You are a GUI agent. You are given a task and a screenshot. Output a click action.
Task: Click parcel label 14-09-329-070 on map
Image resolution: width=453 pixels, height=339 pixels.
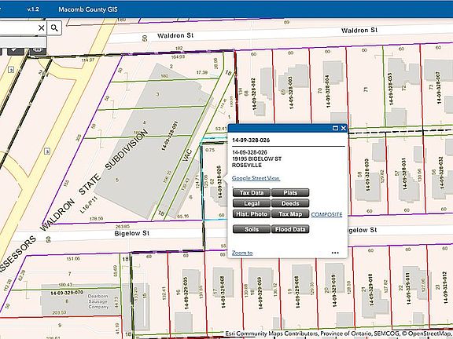(x=67, y=293)
